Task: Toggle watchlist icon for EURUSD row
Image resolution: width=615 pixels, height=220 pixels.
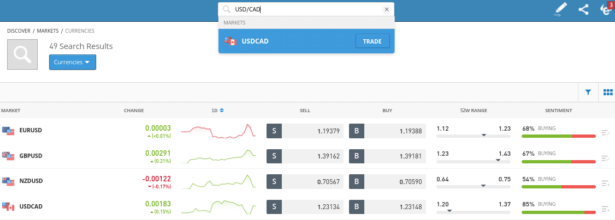Action: [x=605, y=133]
